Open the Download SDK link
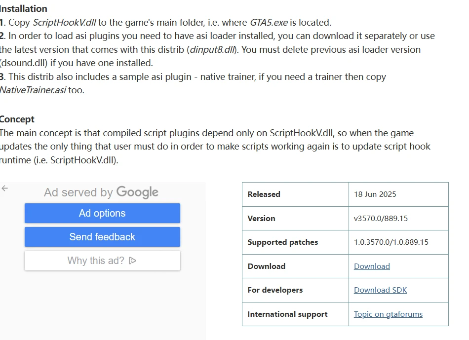 coord(380,290)
